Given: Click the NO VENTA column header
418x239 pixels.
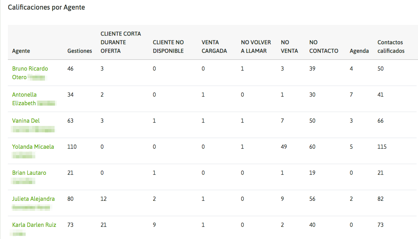Looking at the screenshot, I should (289, 47).
